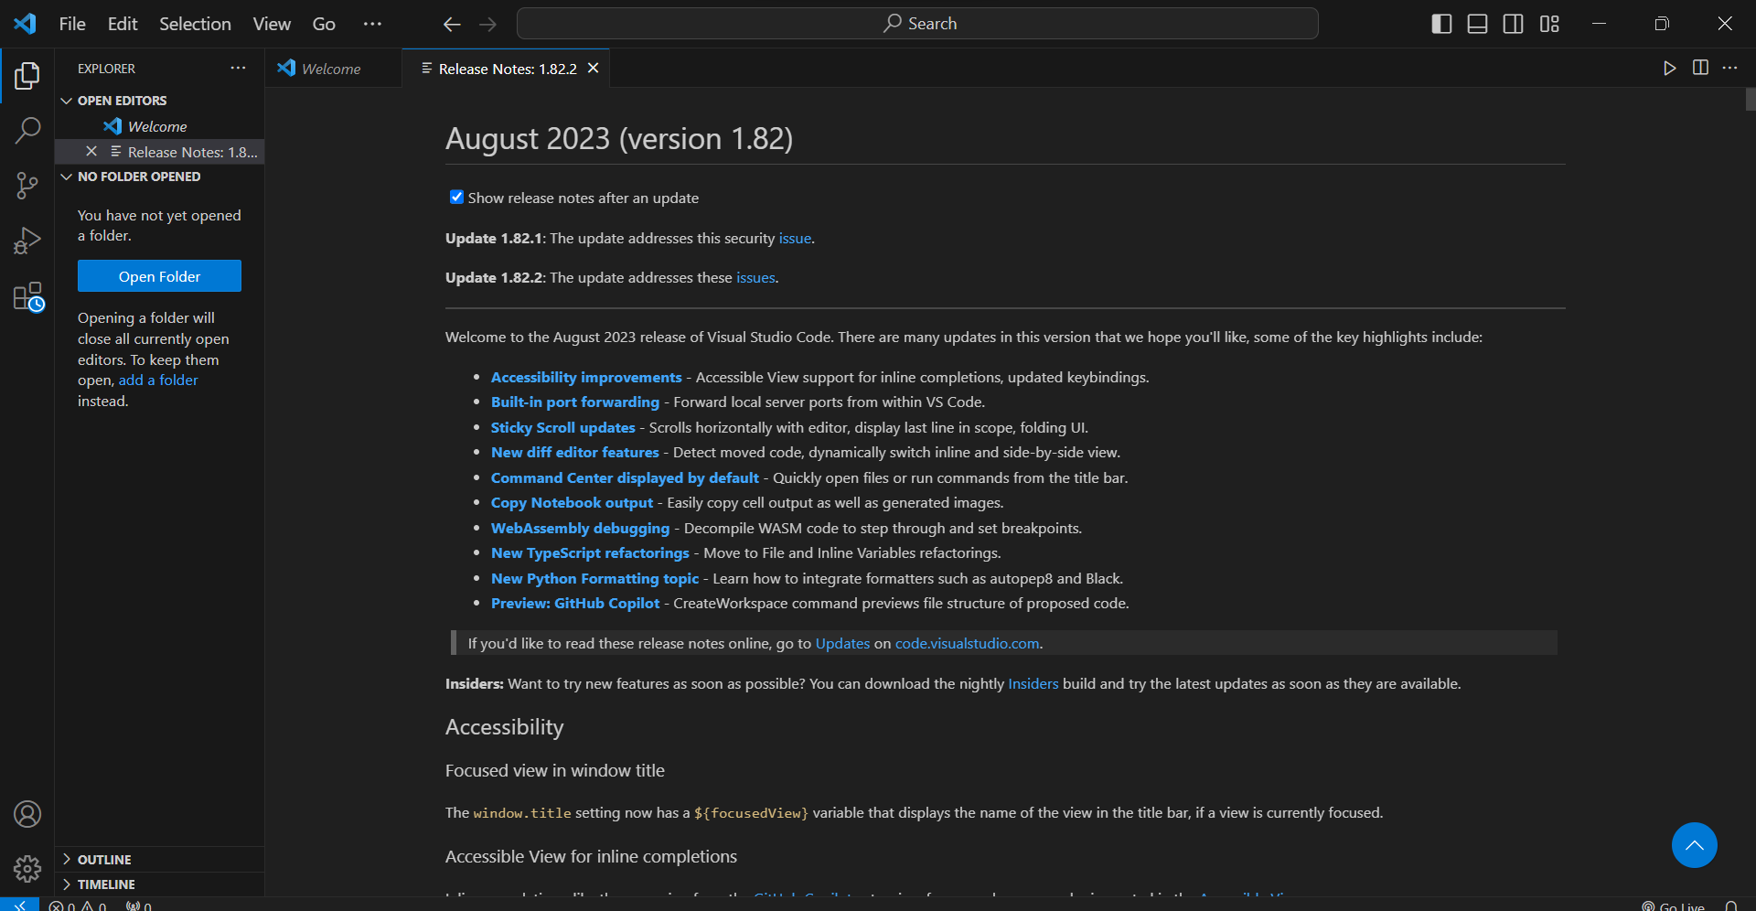Open the Edit menu
Viewport: 1756px width, 911px height.
pos(123,24)
